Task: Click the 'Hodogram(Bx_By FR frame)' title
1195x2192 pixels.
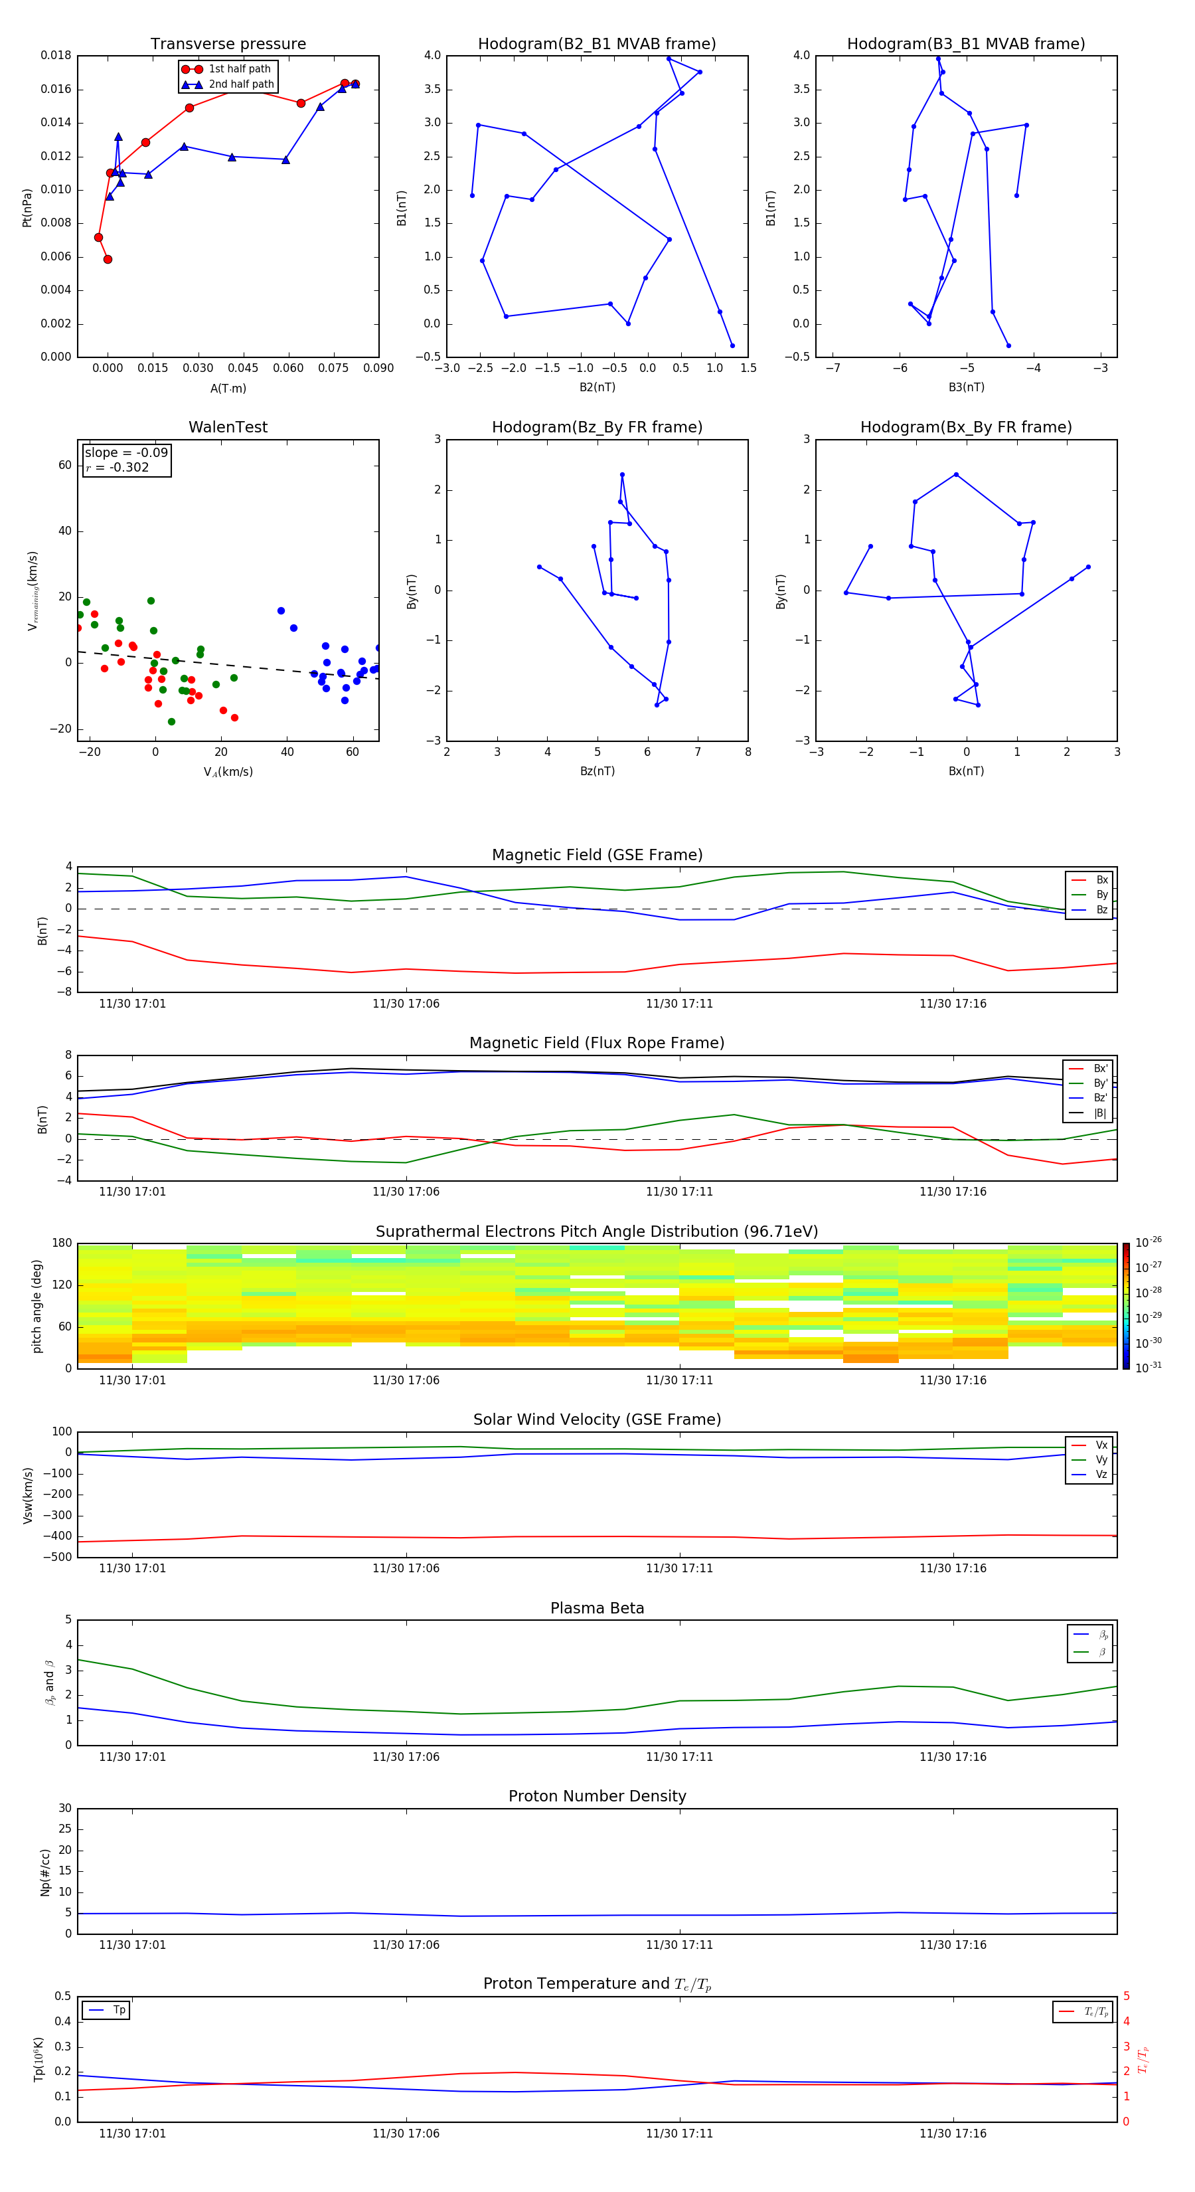Action: 966,427
